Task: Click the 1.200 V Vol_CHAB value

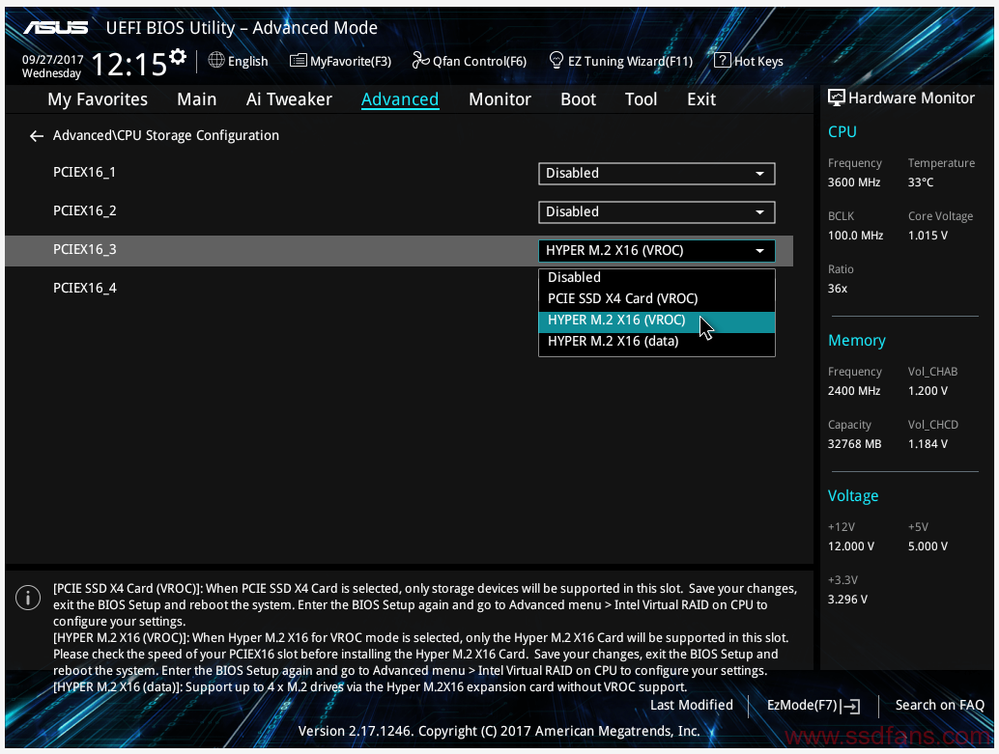Action: pos(928,391)
